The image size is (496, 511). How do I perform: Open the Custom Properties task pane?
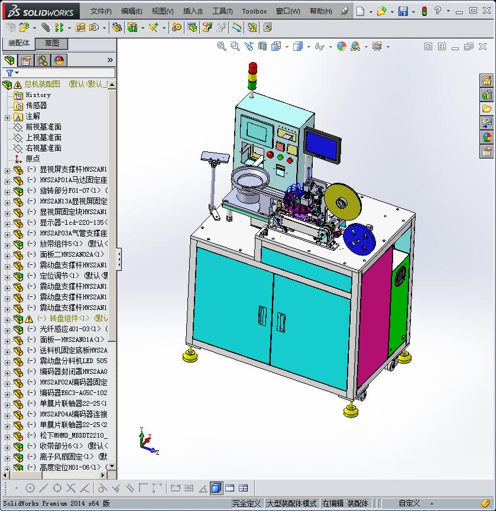point(487,151)
